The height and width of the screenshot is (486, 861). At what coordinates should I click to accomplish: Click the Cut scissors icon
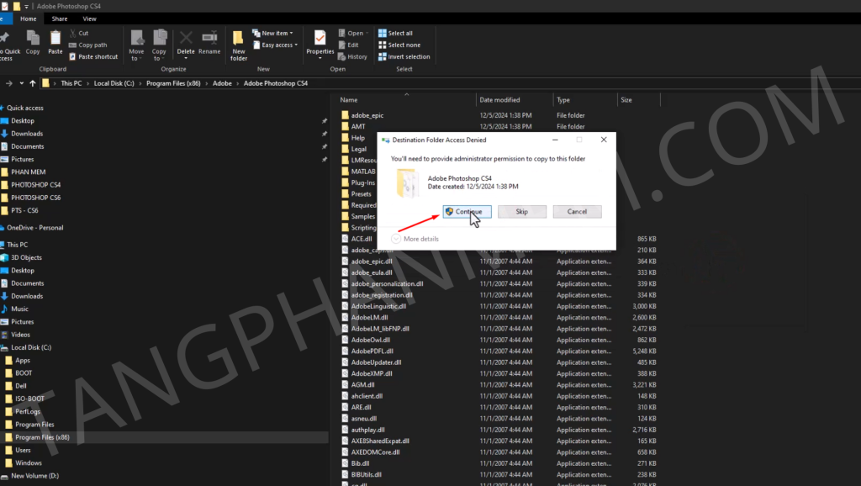(x=72, y=34)
